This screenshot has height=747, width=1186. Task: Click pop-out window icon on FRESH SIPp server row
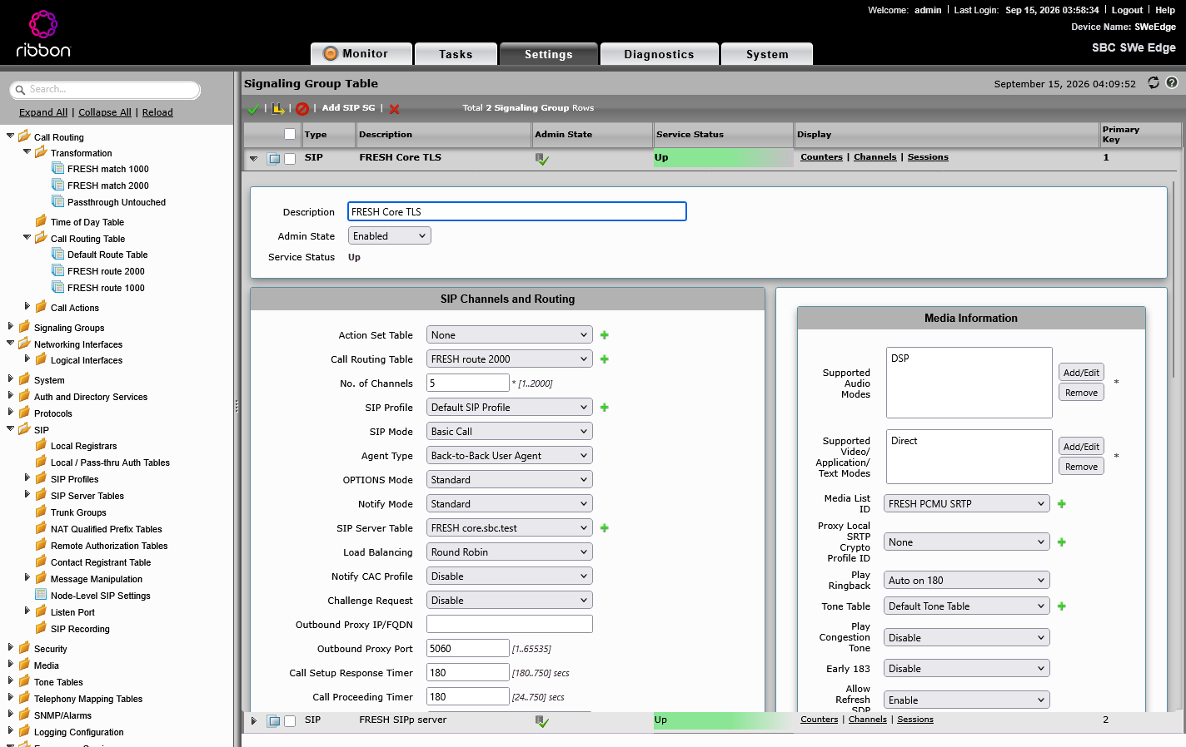[x=273, y=721]
